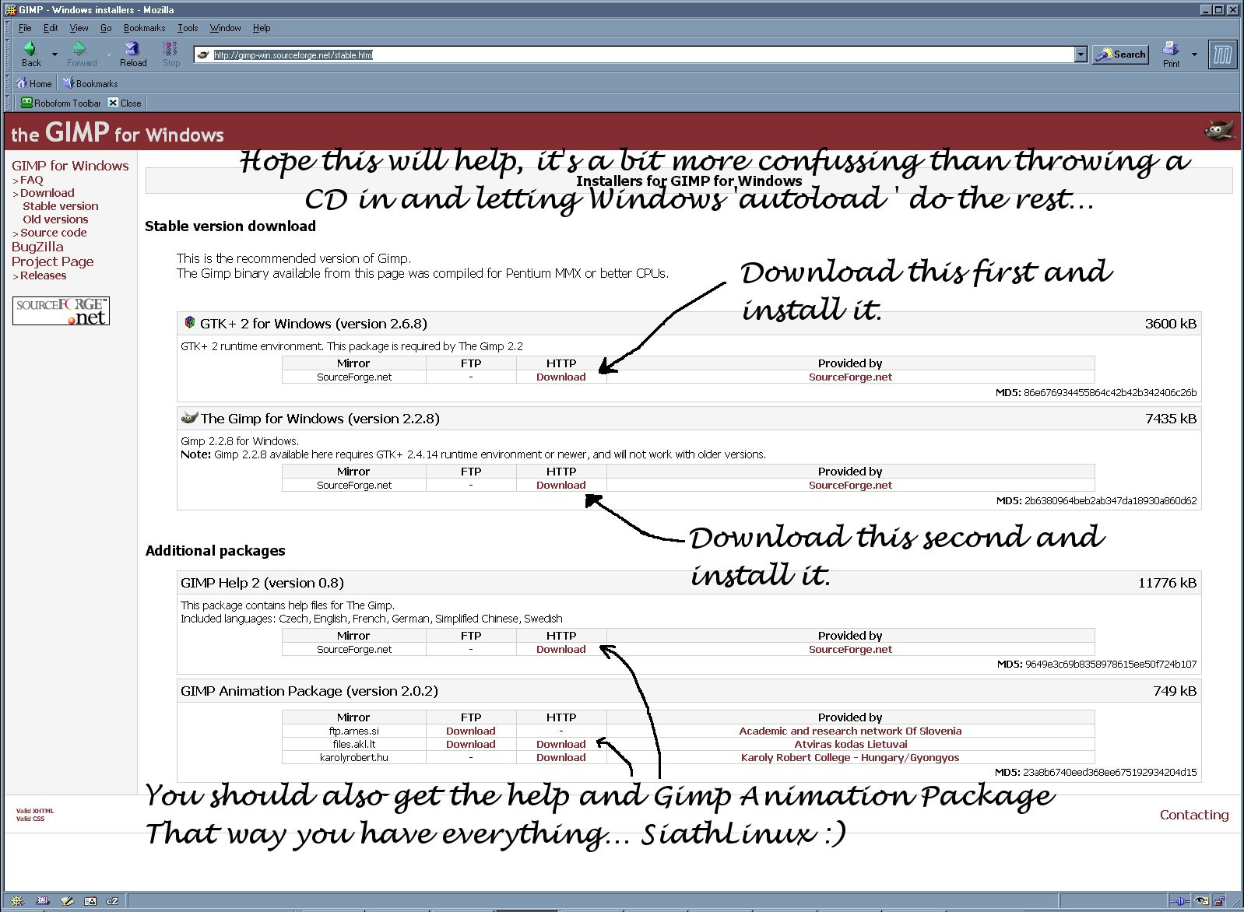Screen dimensions: 1244x912
Task: Open the Source code sidebar link
Action: point(54,233)
